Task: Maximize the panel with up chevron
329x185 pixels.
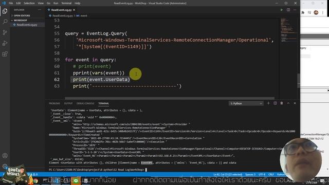Action: 288,103
